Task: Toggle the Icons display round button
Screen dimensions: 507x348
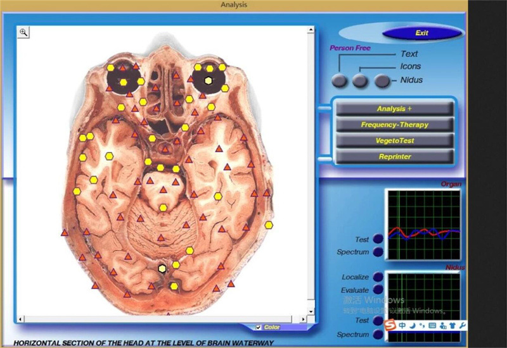Action: (360, 81)
